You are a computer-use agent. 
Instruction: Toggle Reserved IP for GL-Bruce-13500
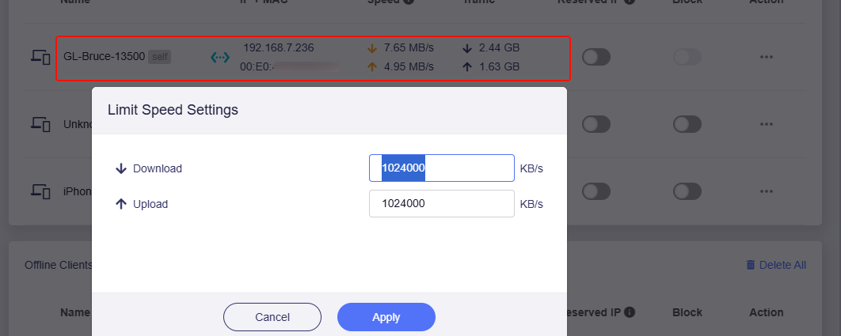[x=596, y=57]
